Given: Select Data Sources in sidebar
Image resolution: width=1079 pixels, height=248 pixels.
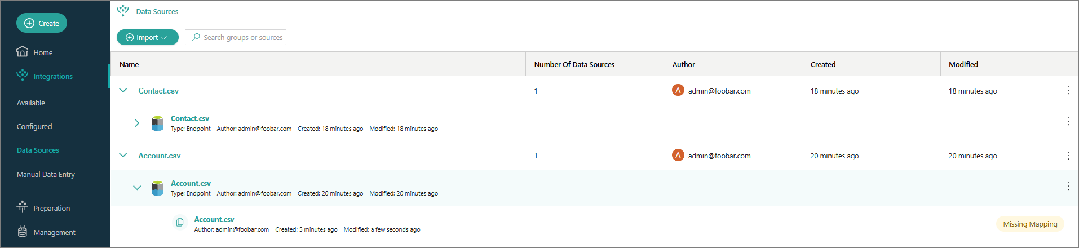Looking at the screenshot, I should point(38,150).
